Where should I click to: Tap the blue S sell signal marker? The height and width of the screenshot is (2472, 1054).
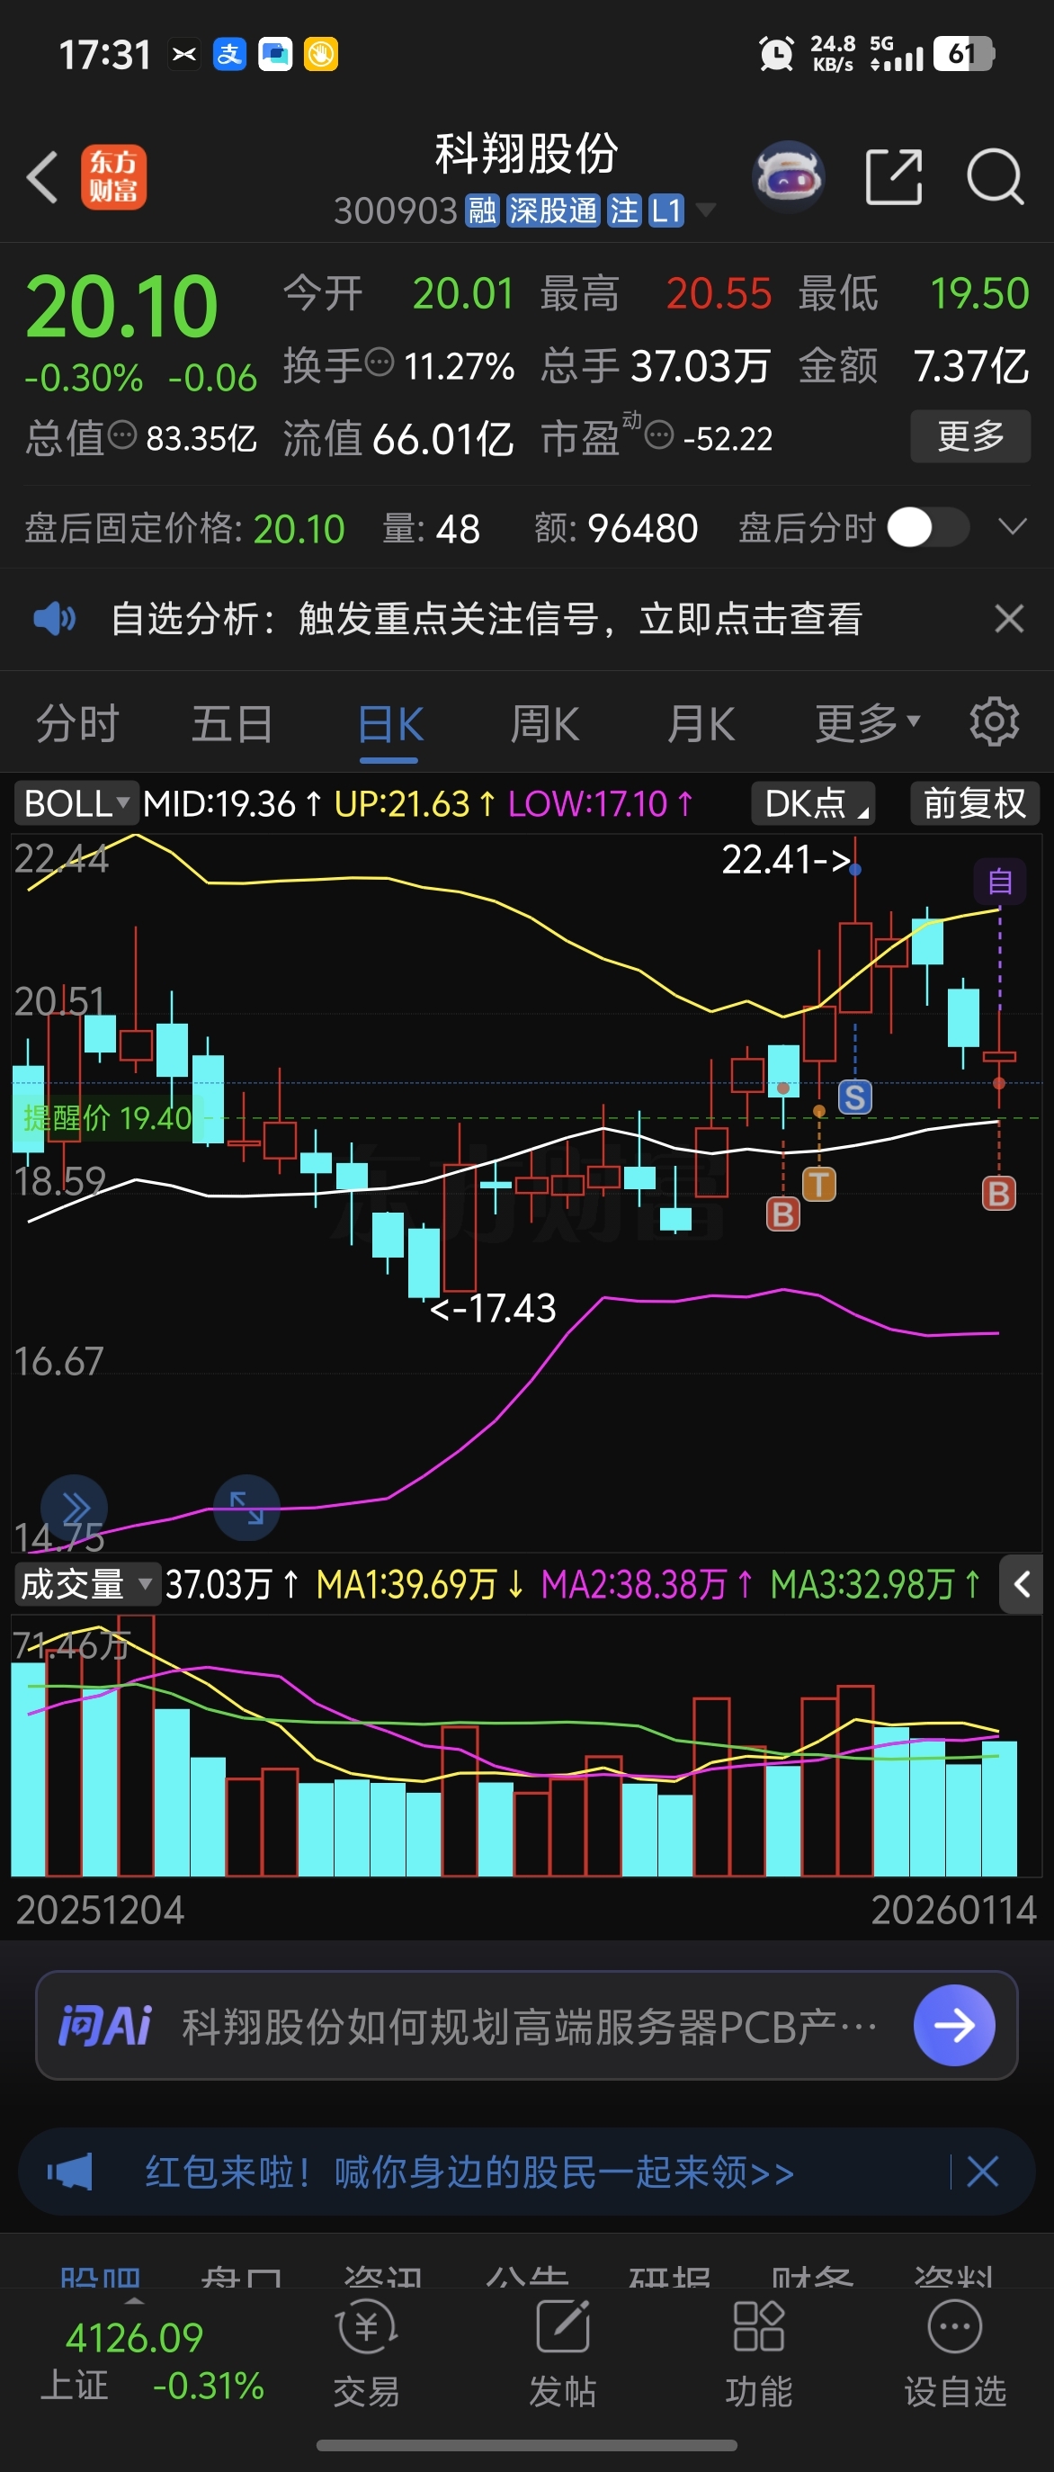(x=854, y=1097)
